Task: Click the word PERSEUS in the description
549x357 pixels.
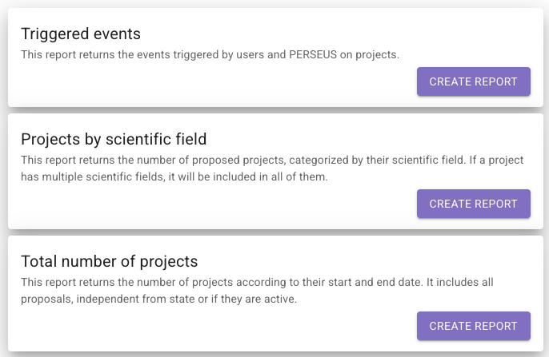Action: coord(318,54)
